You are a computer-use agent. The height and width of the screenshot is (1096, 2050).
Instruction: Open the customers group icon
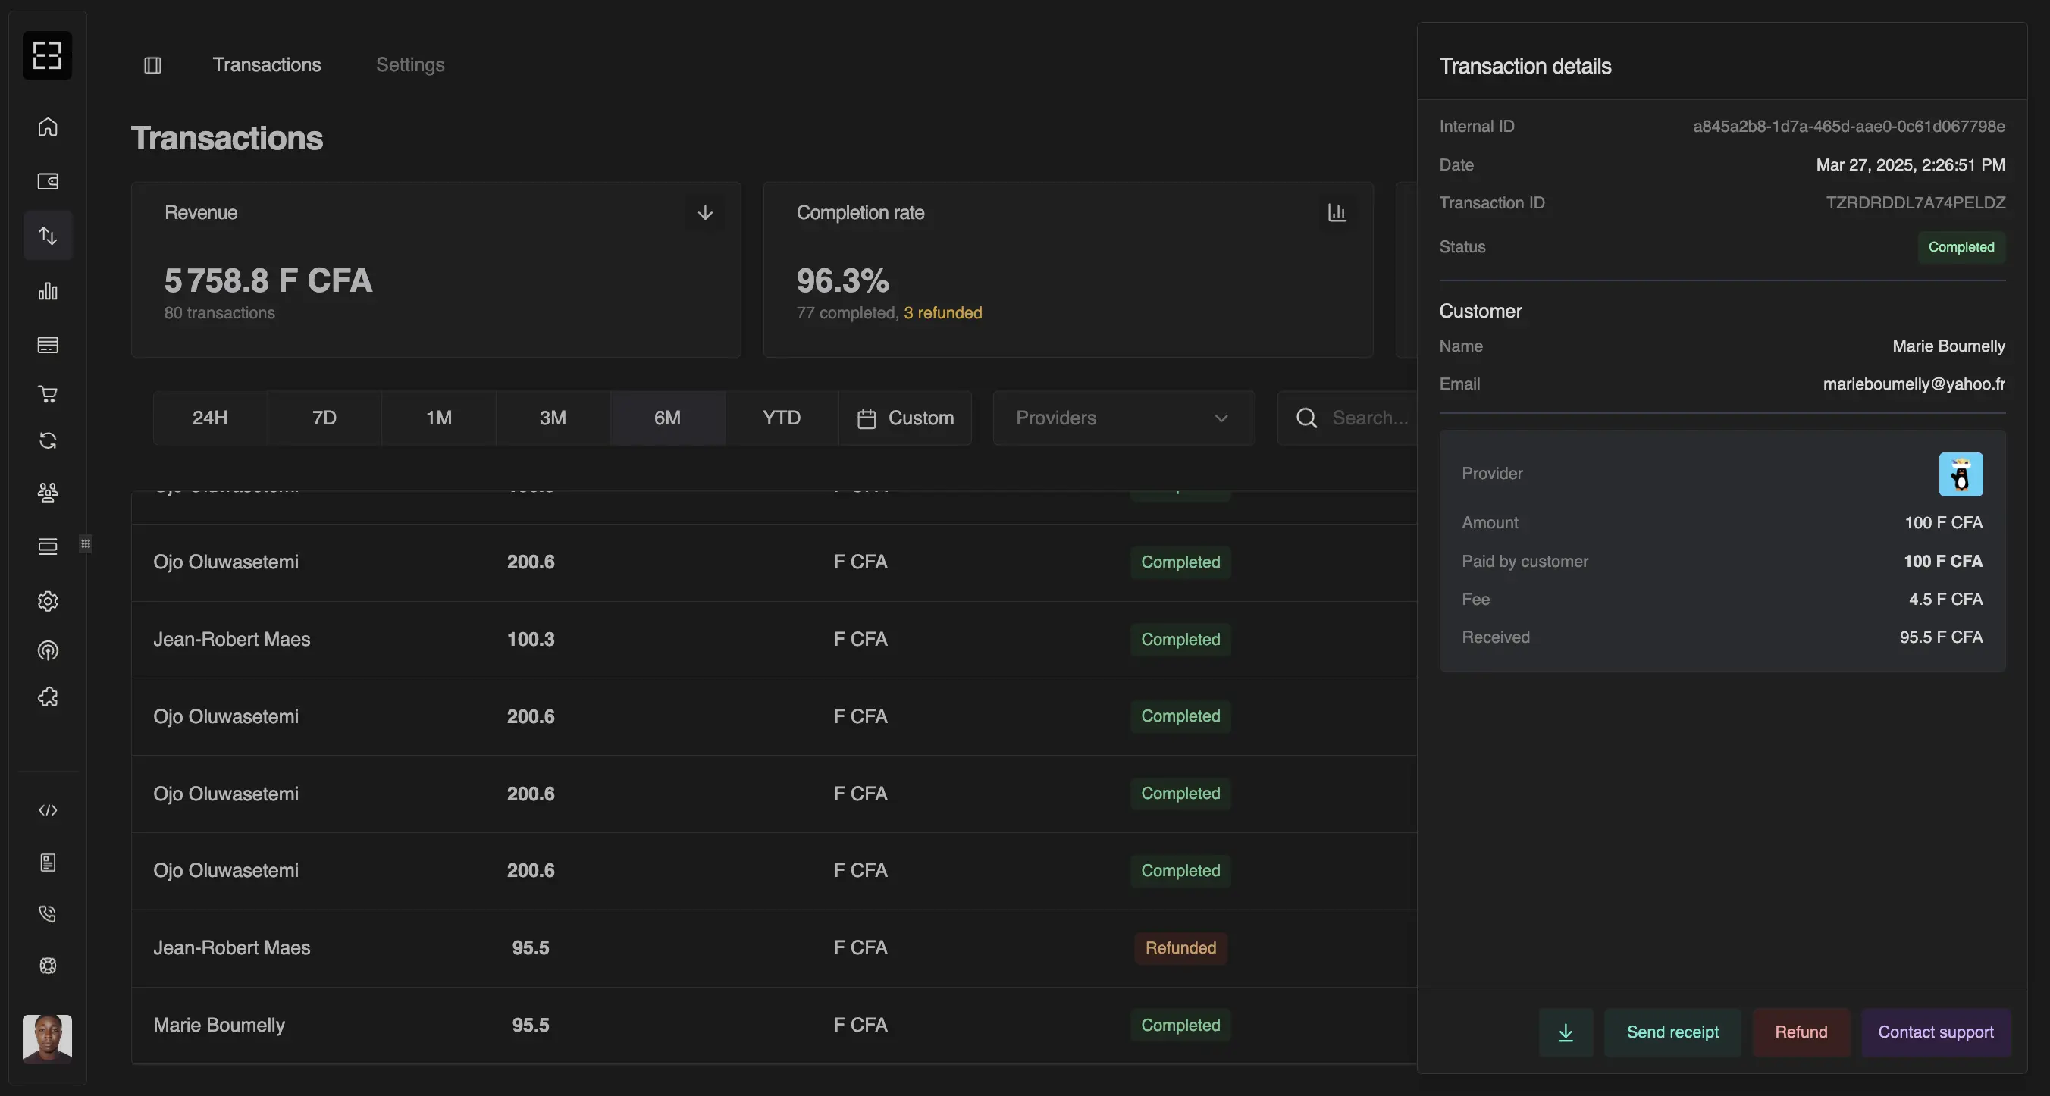click(x=48, y=493)
